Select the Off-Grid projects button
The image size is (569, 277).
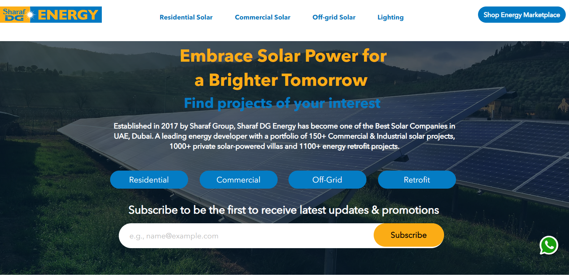click(327, 180)
